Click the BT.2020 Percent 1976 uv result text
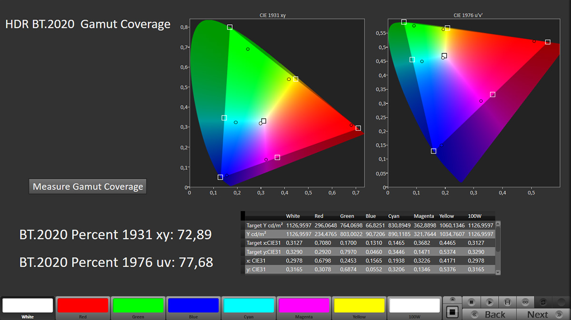Viewport: 571px width, 320px height. pos(116,262)
